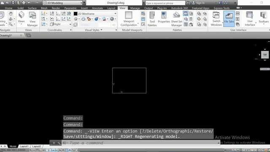
Task: Click the Save icon in Quick Access toolbar
Action: (x=13, y=3)
